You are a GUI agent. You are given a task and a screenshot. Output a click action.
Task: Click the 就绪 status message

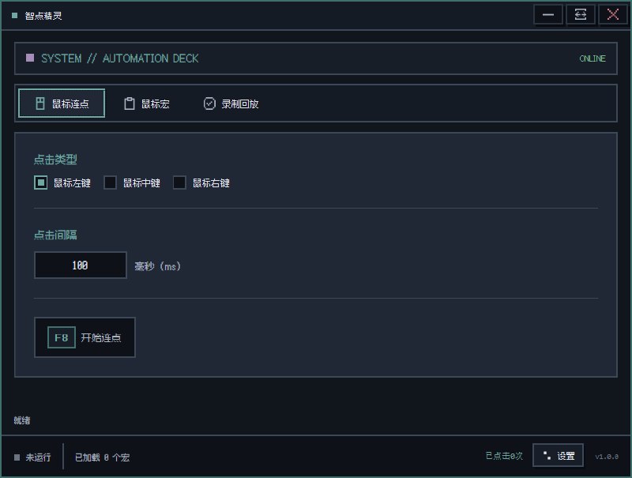22,420
